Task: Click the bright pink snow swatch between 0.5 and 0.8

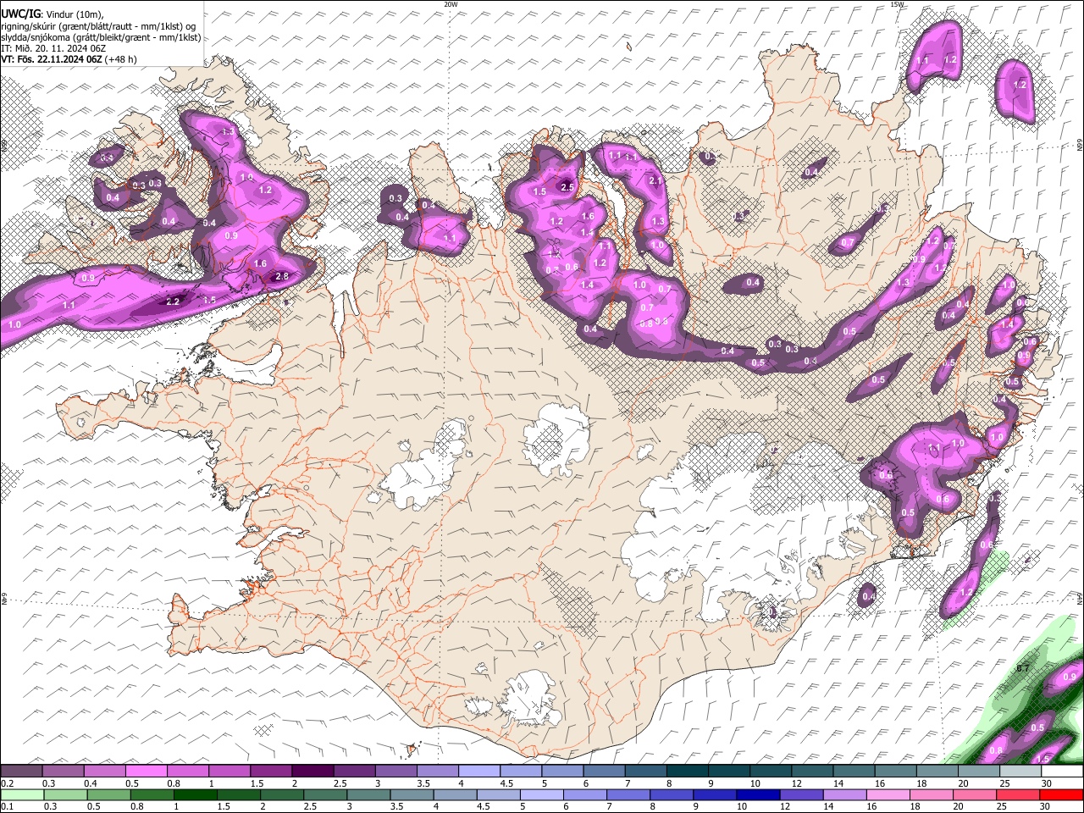Action: tap(146, 771)
